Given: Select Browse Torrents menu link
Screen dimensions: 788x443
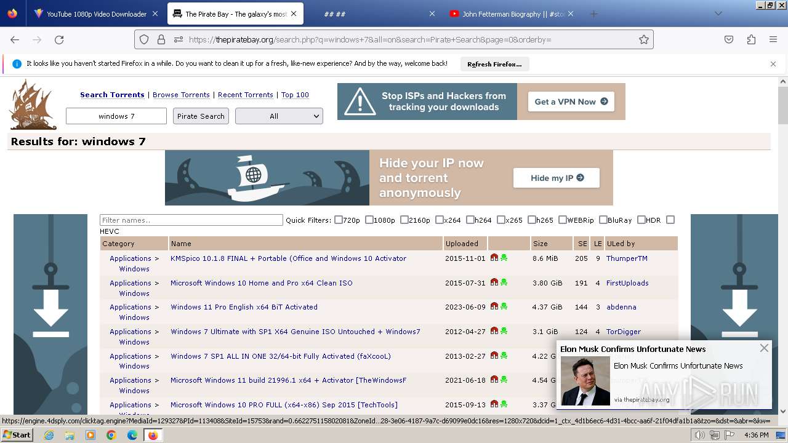Looking at the screenshot, I should 181,95.
